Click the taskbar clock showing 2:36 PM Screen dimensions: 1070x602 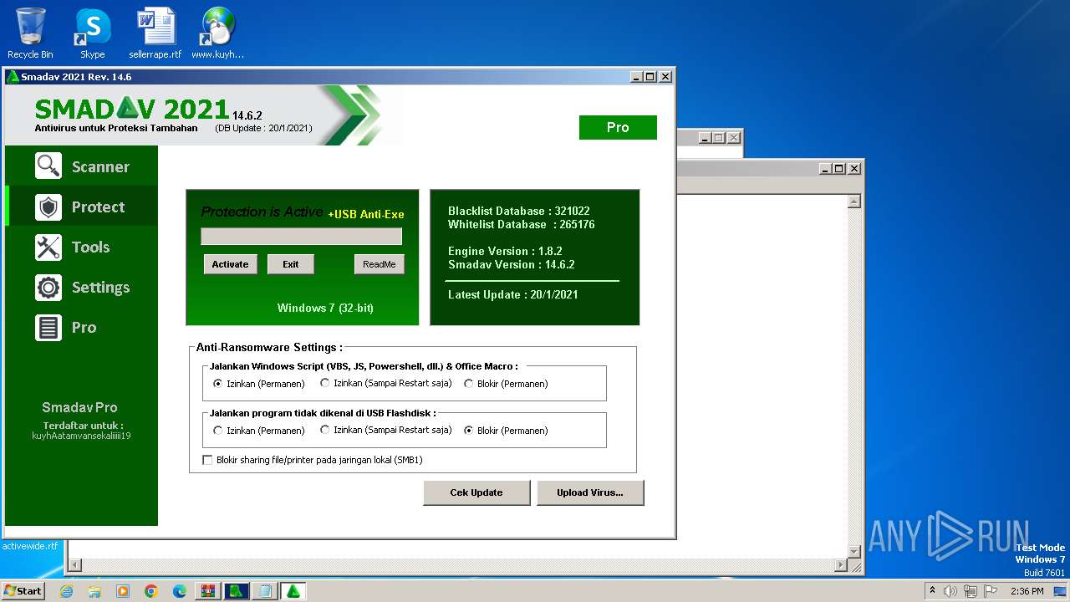(1027, 591)
